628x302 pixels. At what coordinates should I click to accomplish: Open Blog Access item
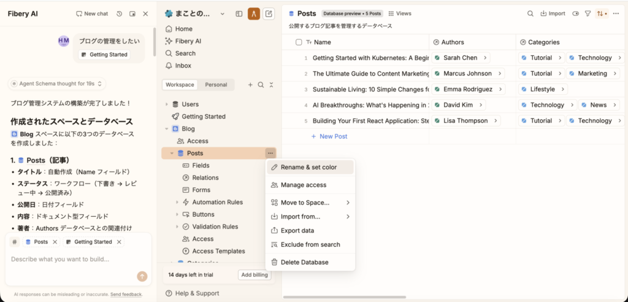[x=219, y=141]
